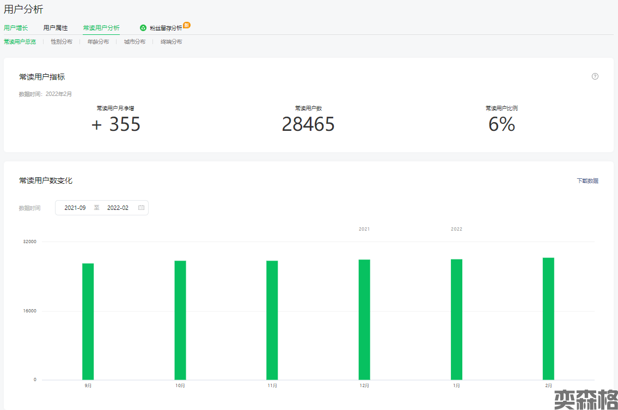Open the calendar icon in date range picker
618x410 pixels.
pyautogui.click(x=141, y=208)
